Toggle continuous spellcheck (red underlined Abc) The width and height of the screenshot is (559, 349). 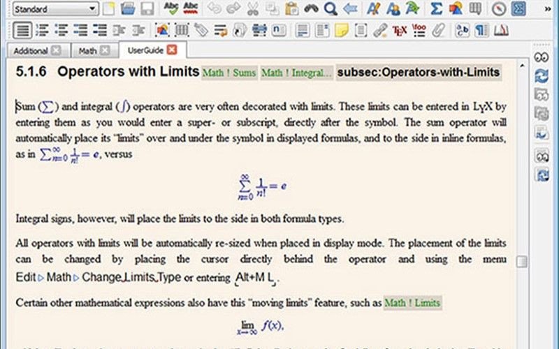click(x=190, y=8)
